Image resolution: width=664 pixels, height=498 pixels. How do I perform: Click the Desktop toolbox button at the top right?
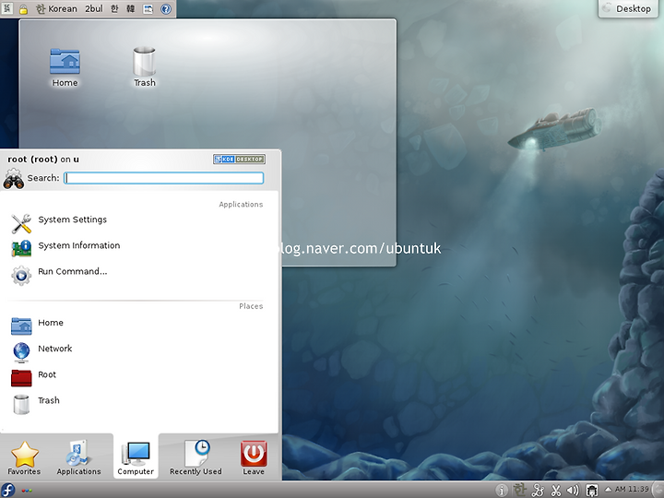coord(628,8)
